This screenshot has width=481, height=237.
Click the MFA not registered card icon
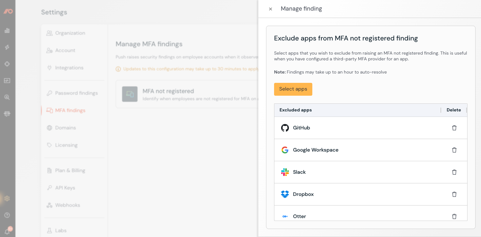(130, 94)
